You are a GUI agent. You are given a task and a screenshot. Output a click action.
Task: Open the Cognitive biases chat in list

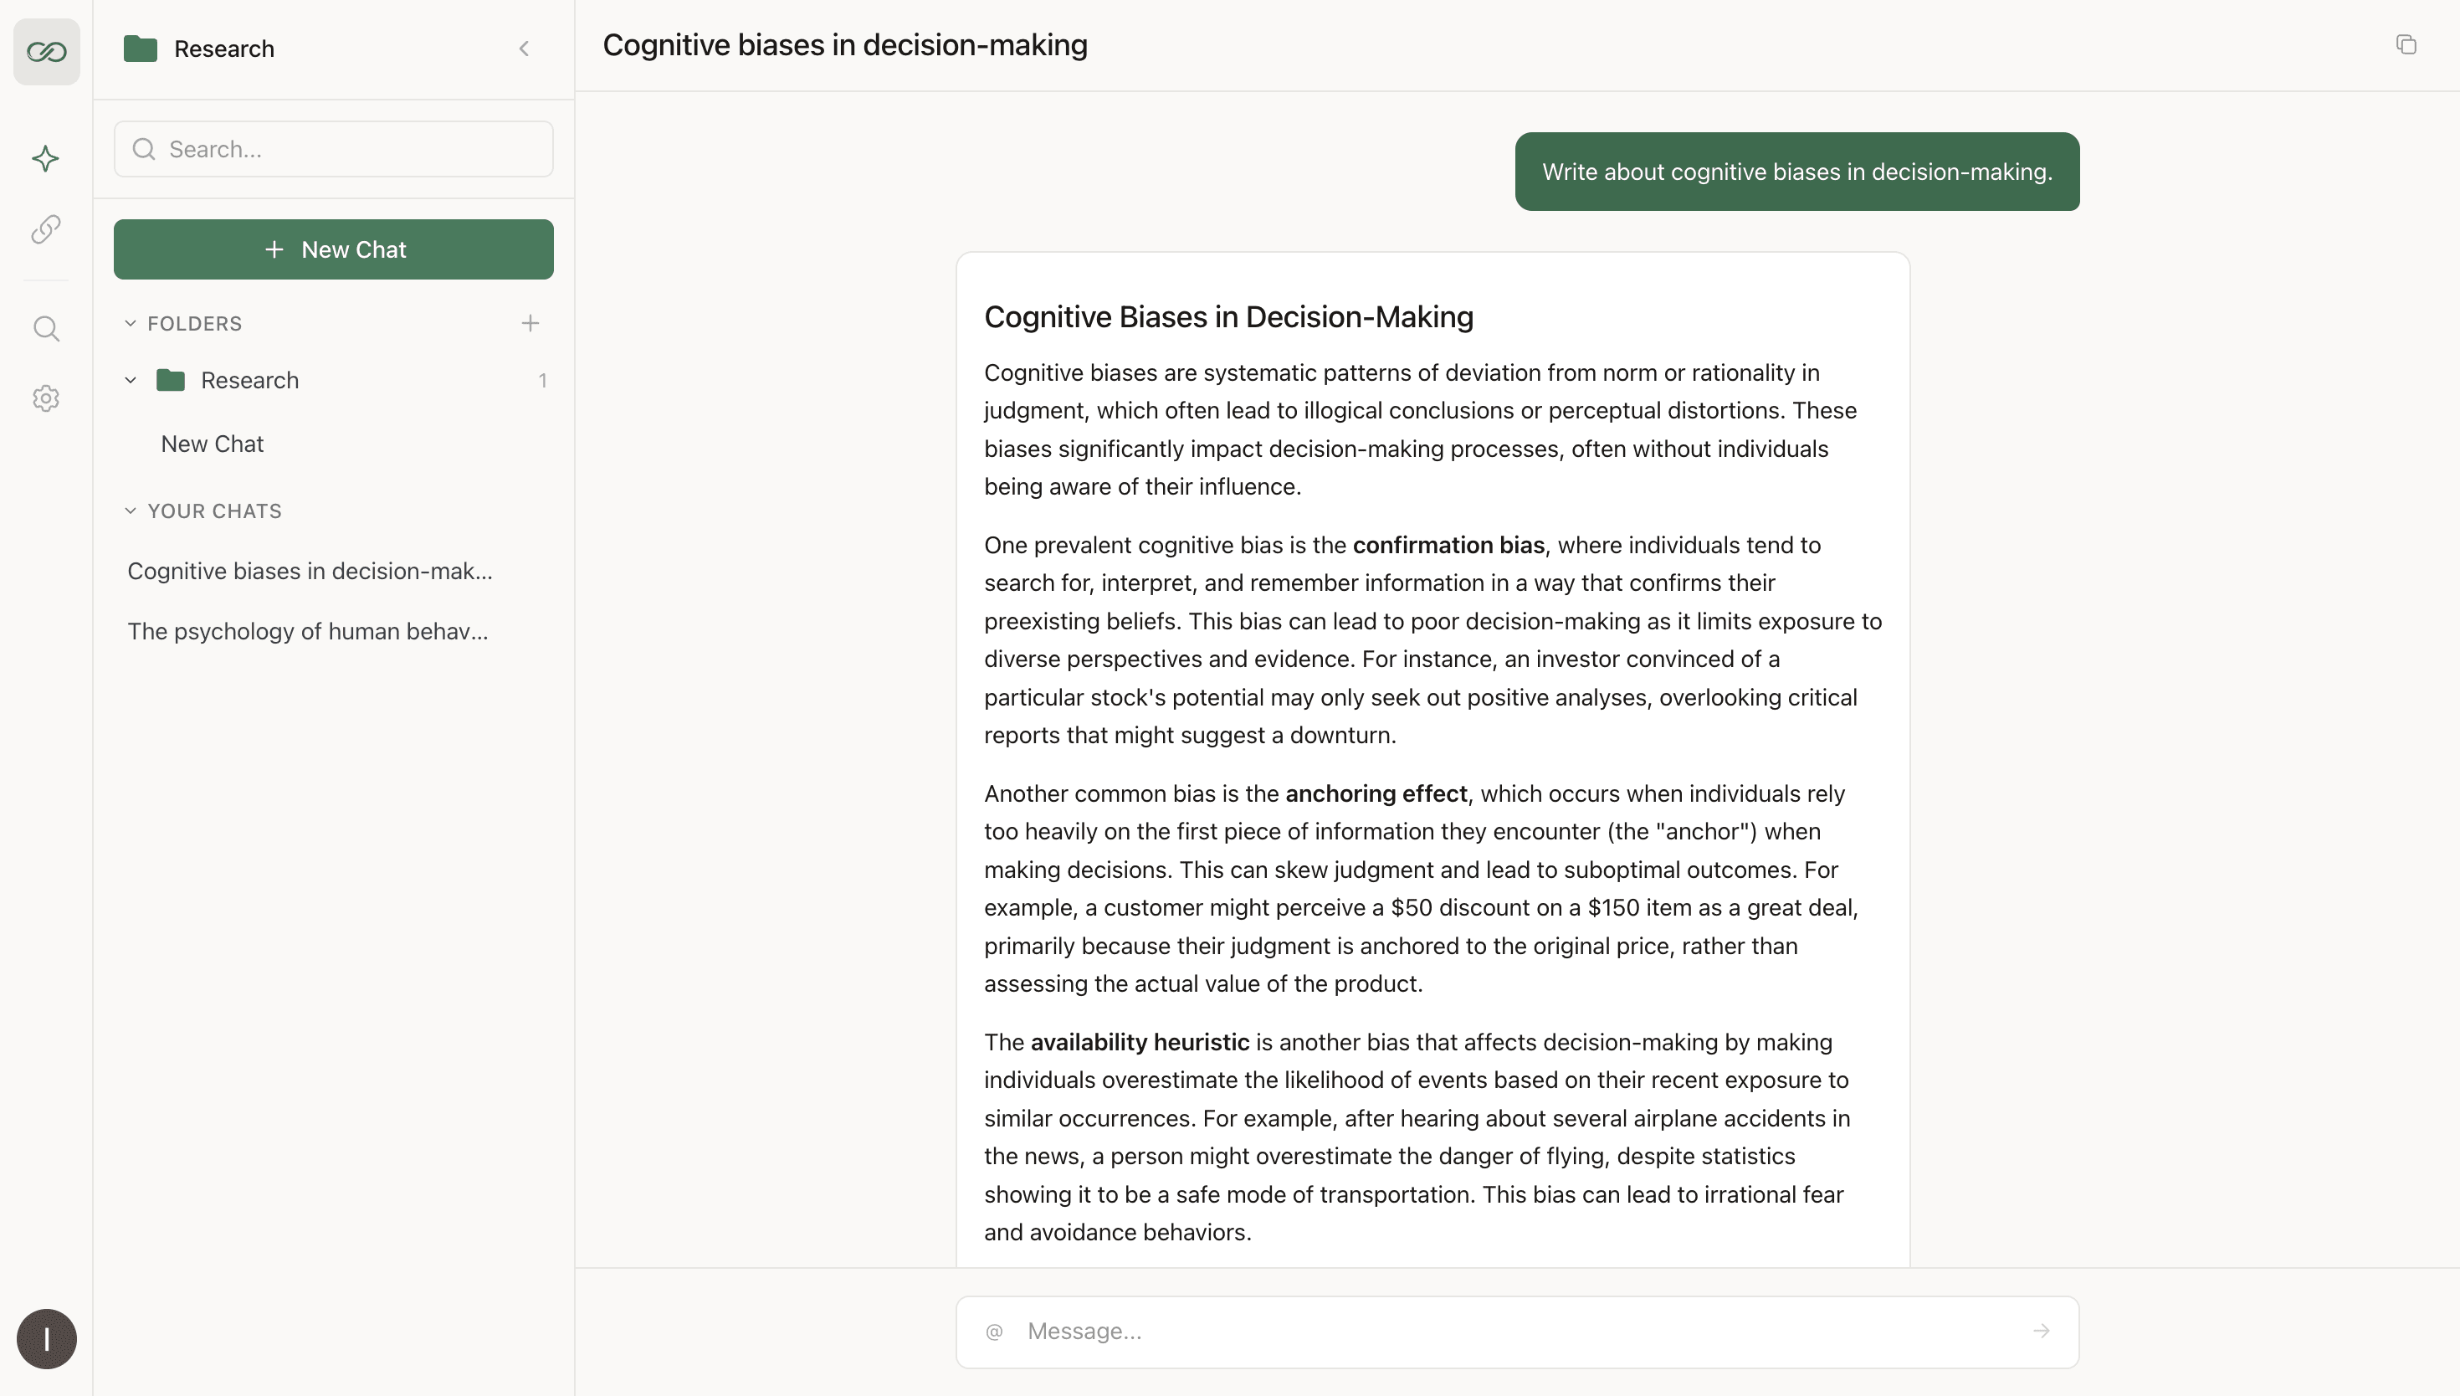pyautogui.click(x=310, y=572)
